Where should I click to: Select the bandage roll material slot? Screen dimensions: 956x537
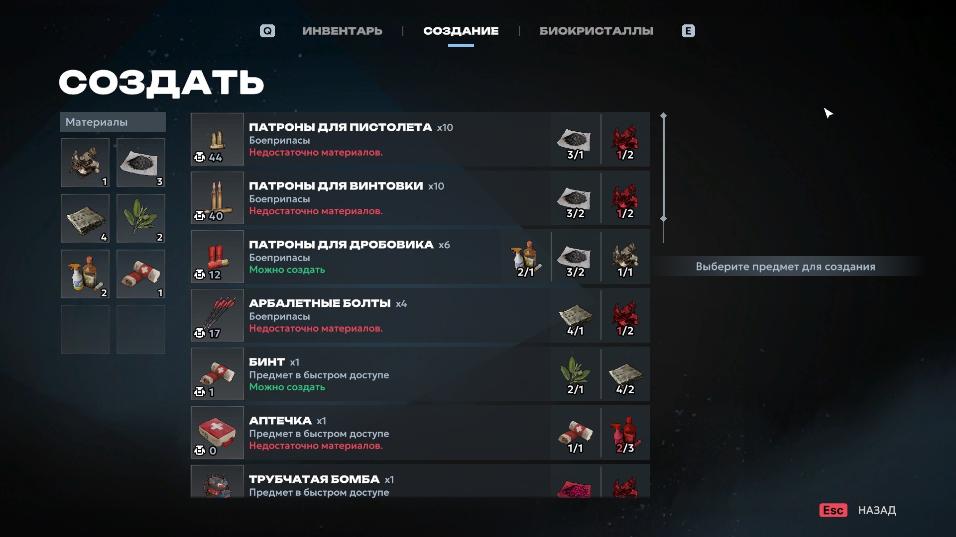pos(141,274)
